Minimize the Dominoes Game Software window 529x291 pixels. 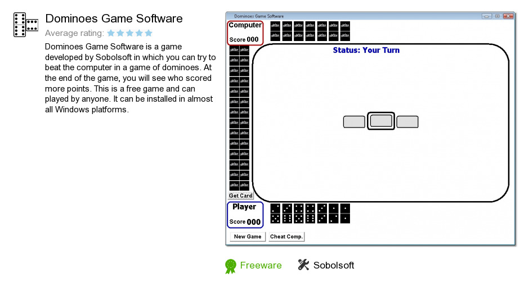tap(486, 16)
